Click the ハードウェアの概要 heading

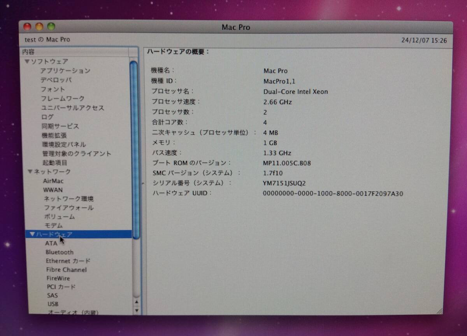[178, 52]
